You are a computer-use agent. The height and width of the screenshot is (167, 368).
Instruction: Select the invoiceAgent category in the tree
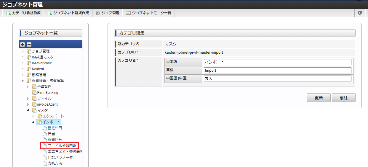[47, 104]
